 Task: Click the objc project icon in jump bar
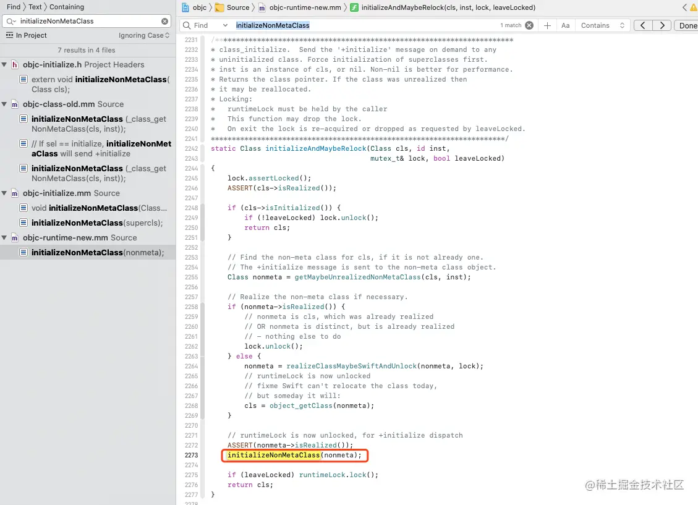coord(185,7)
